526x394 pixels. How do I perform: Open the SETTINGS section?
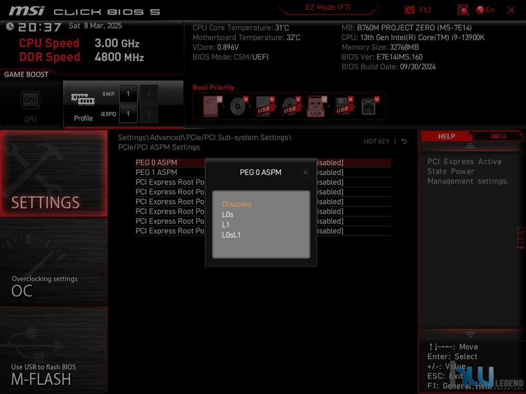[x=54, y=173]
